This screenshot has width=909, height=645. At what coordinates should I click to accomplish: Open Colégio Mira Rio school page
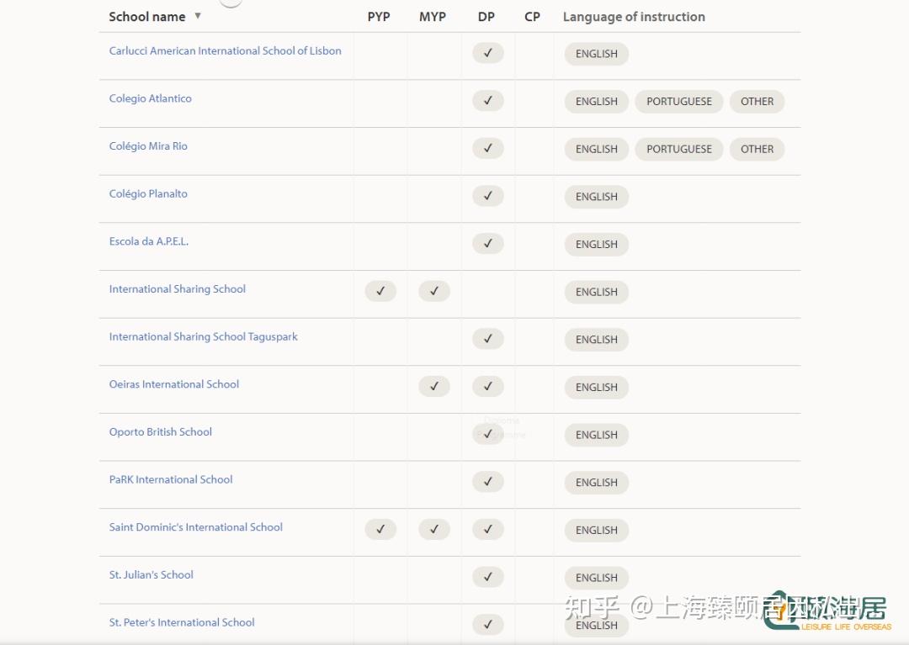pyautogui.click(x=148, y=145)
